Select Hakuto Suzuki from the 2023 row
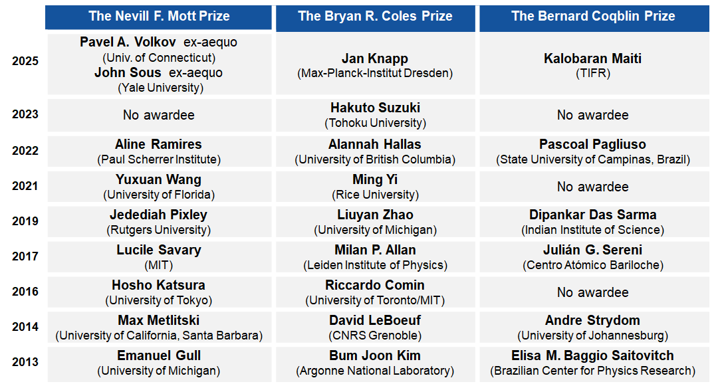718x388 pixels. (x=375, y=108)
